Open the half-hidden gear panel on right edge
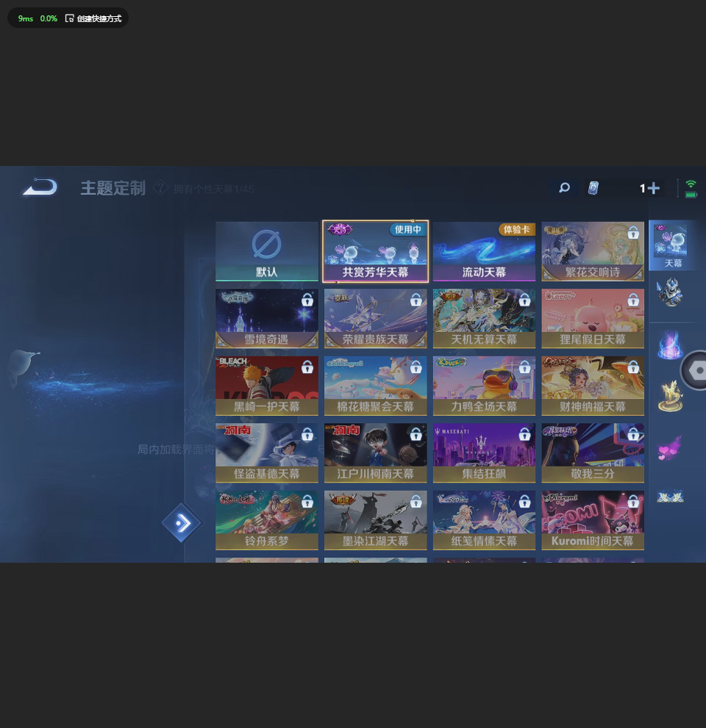This screenshot has height=728, width=706. point(697,370)
